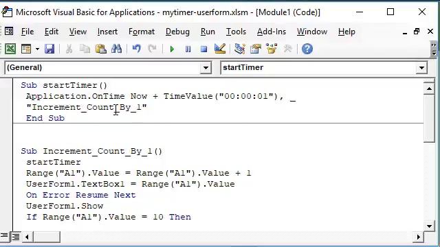This screenshot has height=247, width=440.
Task: Click the vertical scrollbar up arrow
Action: [x=429, y=89]
